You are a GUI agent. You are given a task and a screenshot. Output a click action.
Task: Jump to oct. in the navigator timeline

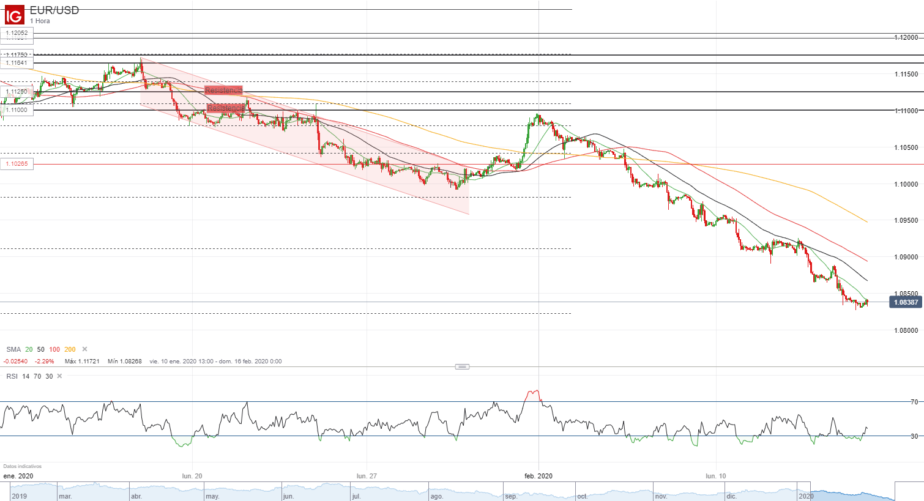click(582, 496)
